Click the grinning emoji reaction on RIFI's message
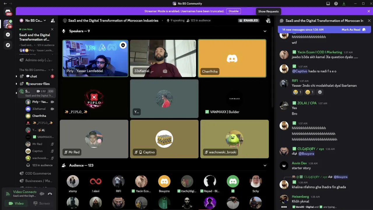 point(309,92)
